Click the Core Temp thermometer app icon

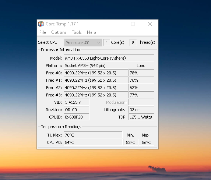tap(41, 24)
